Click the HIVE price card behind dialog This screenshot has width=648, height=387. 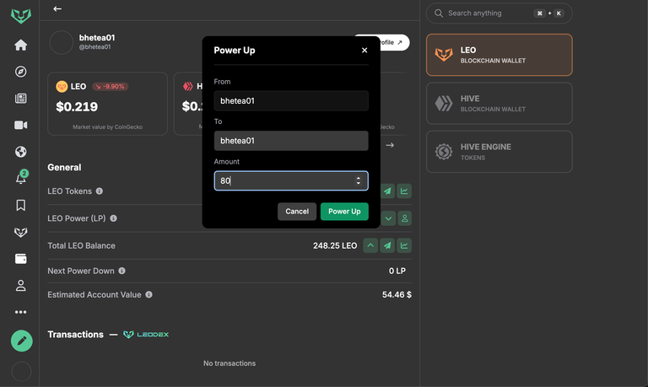[x=188, y=104]
